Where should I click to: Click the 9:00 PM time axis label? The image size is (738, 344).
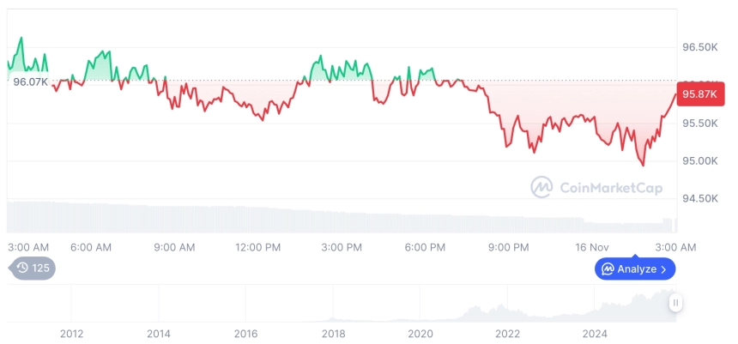(x=509, y=247)
